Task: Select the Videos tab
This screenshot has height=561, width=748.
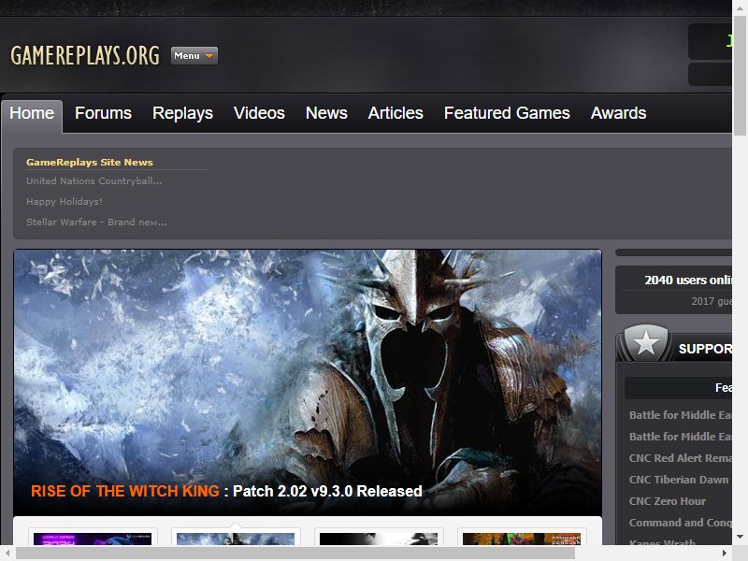Action: click(259, 113)
